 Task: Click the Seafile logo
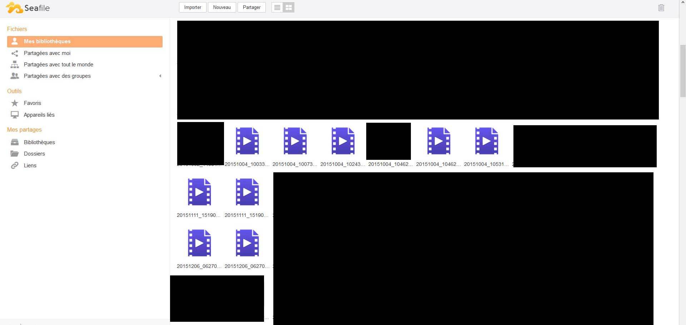28,8
